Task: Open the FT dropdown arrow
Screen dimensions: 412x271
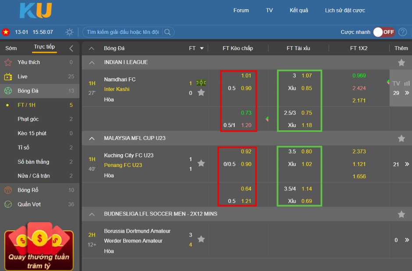Action: (x=202, y=48)
